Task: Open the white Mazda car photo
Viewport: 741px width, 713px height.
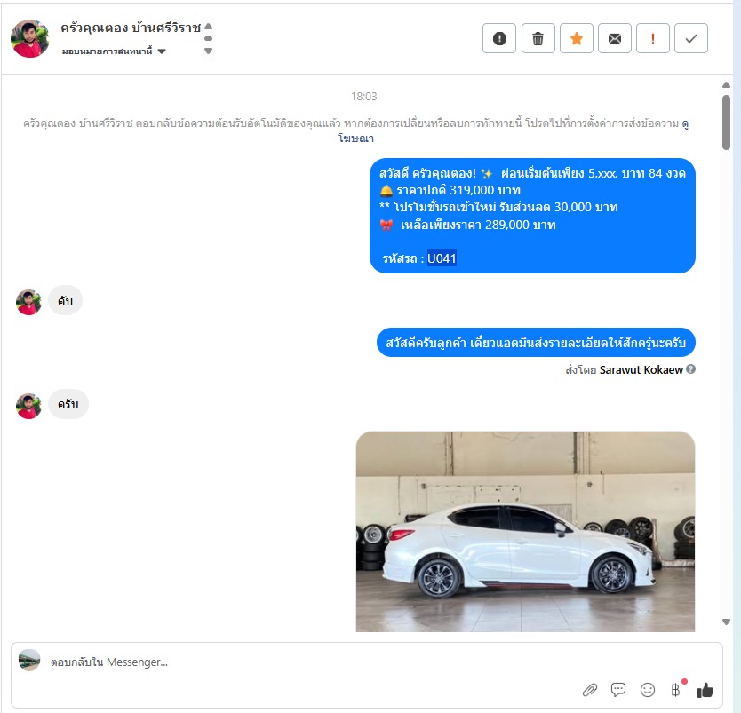Action: pyautogui.click(x=525, y=531)
